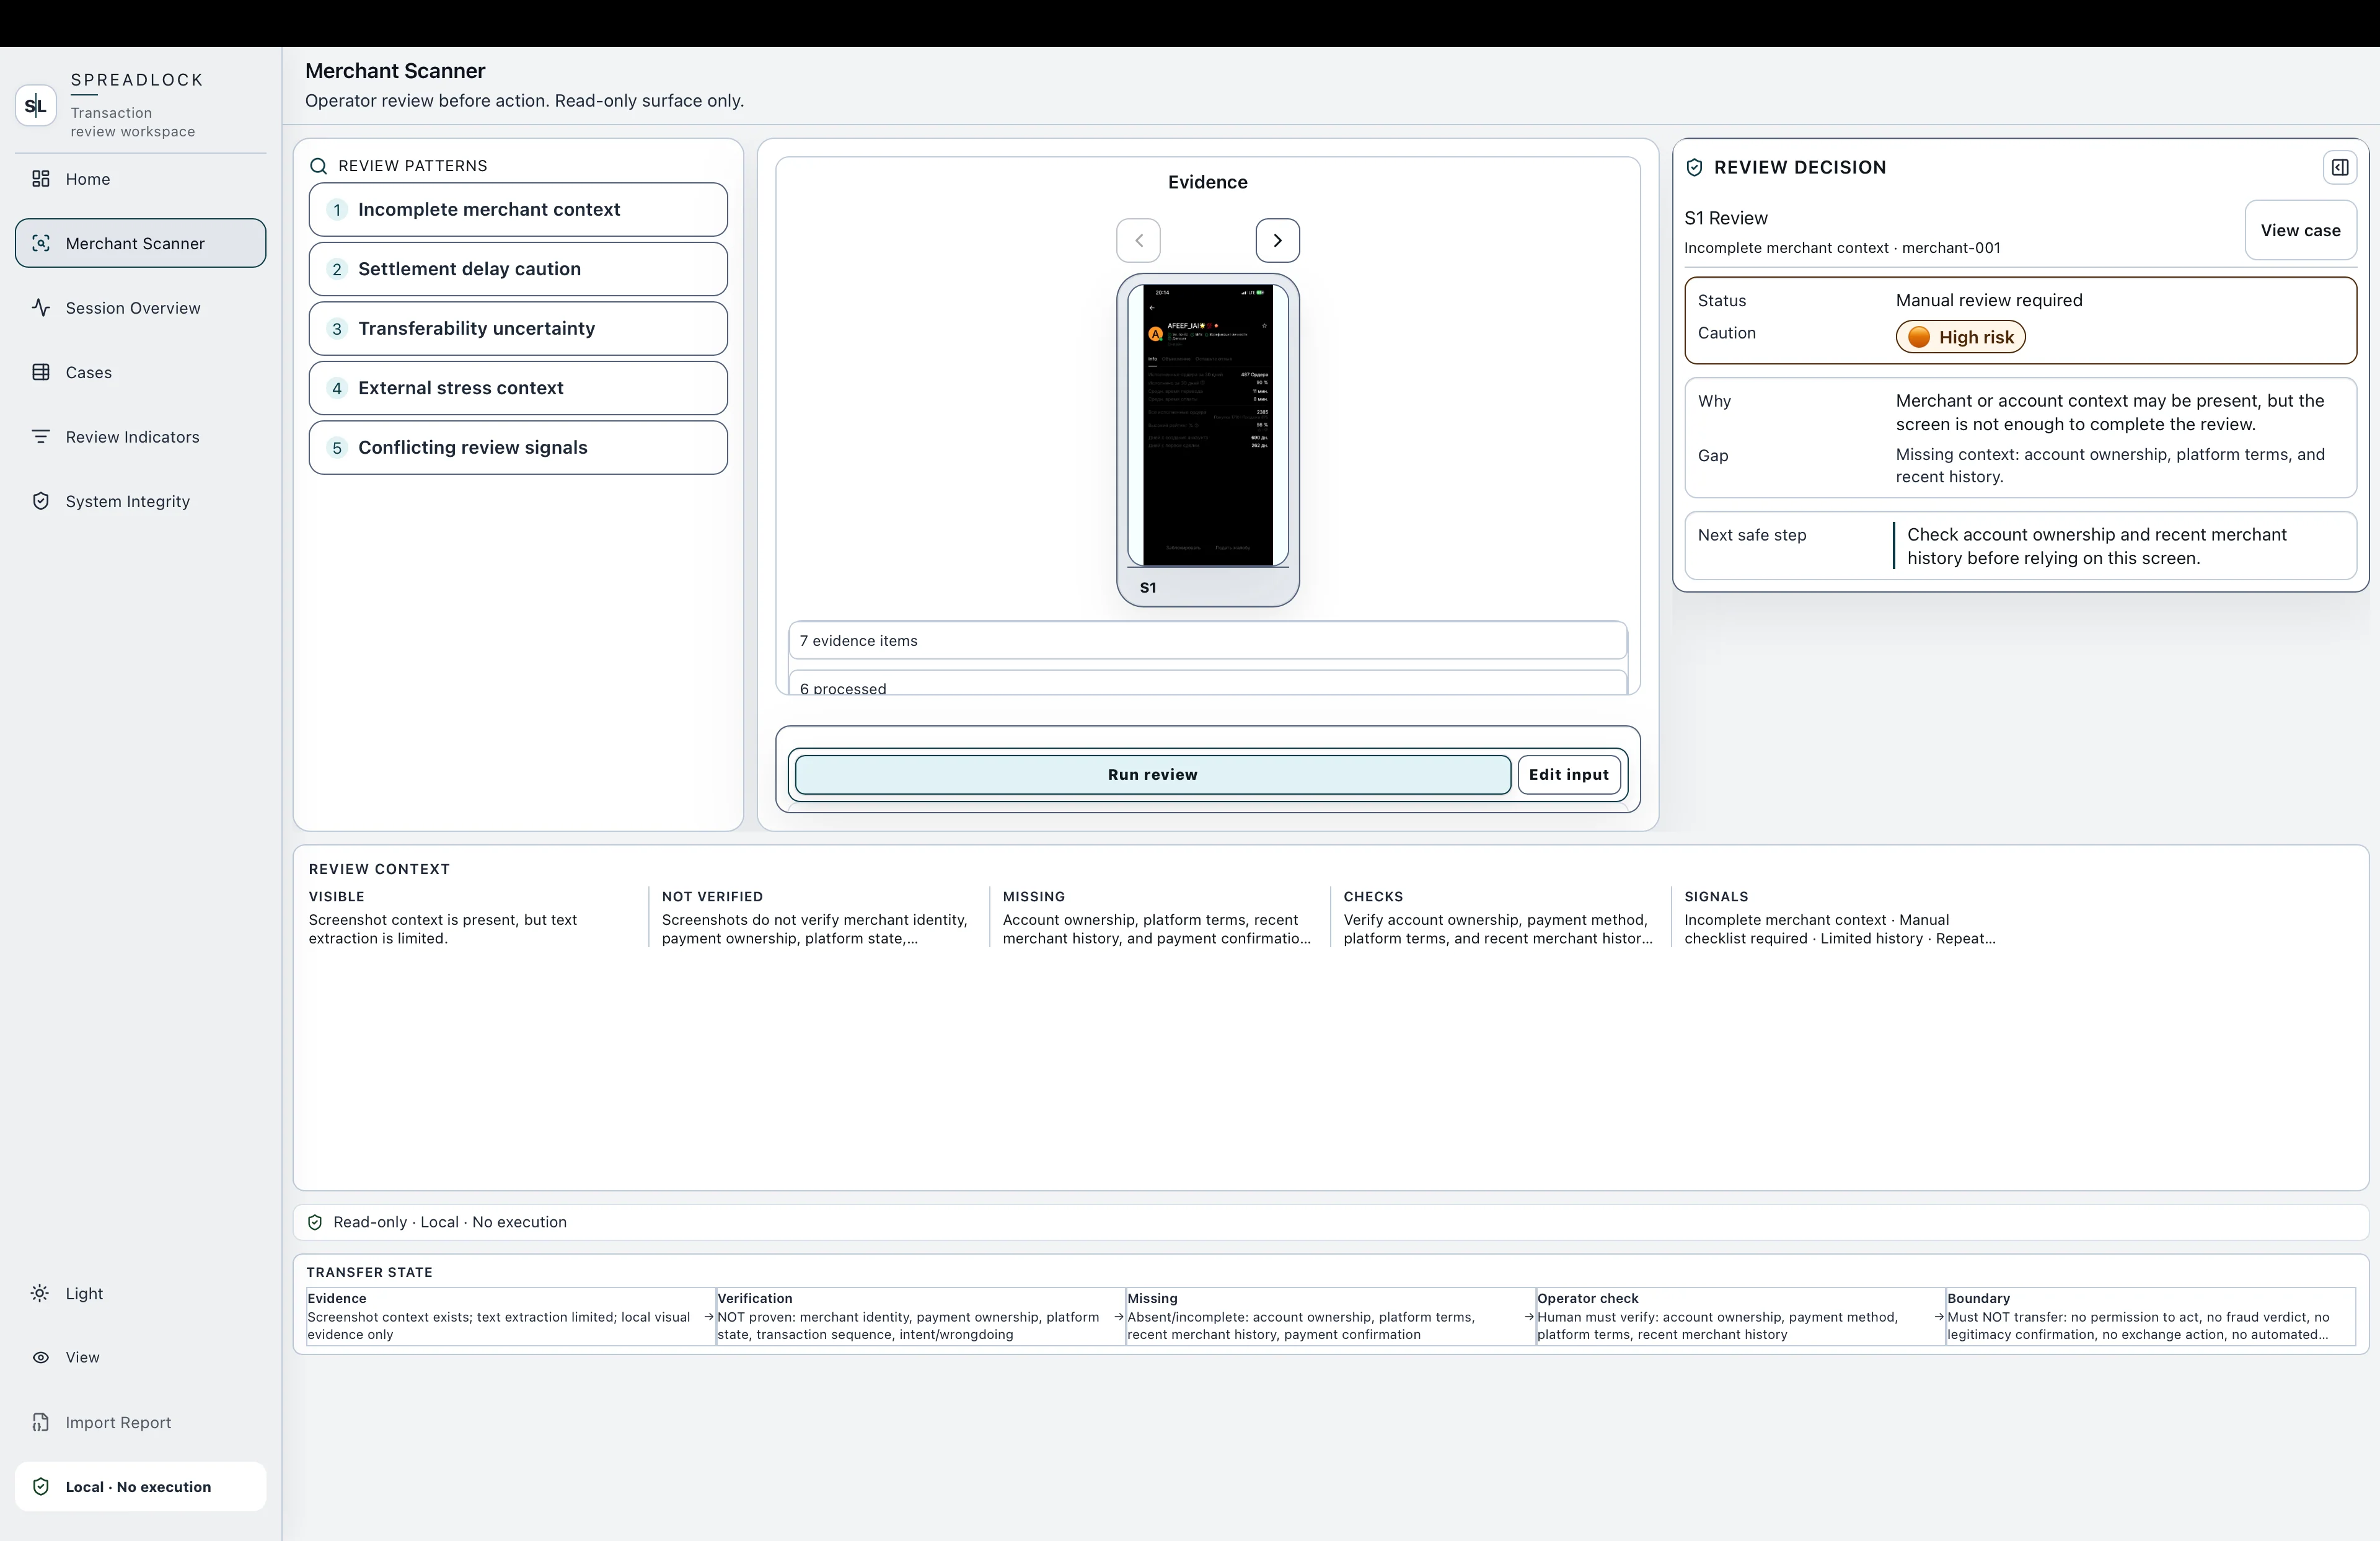Screen dimensions: 2380x1541
Task: Click the Run review button
Action: (x=1152, y=774)
